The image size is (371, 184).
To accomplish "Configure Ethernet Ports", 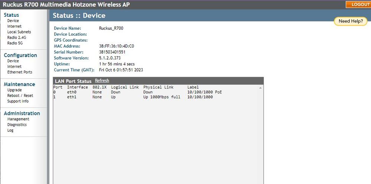I will click(20, 72).
